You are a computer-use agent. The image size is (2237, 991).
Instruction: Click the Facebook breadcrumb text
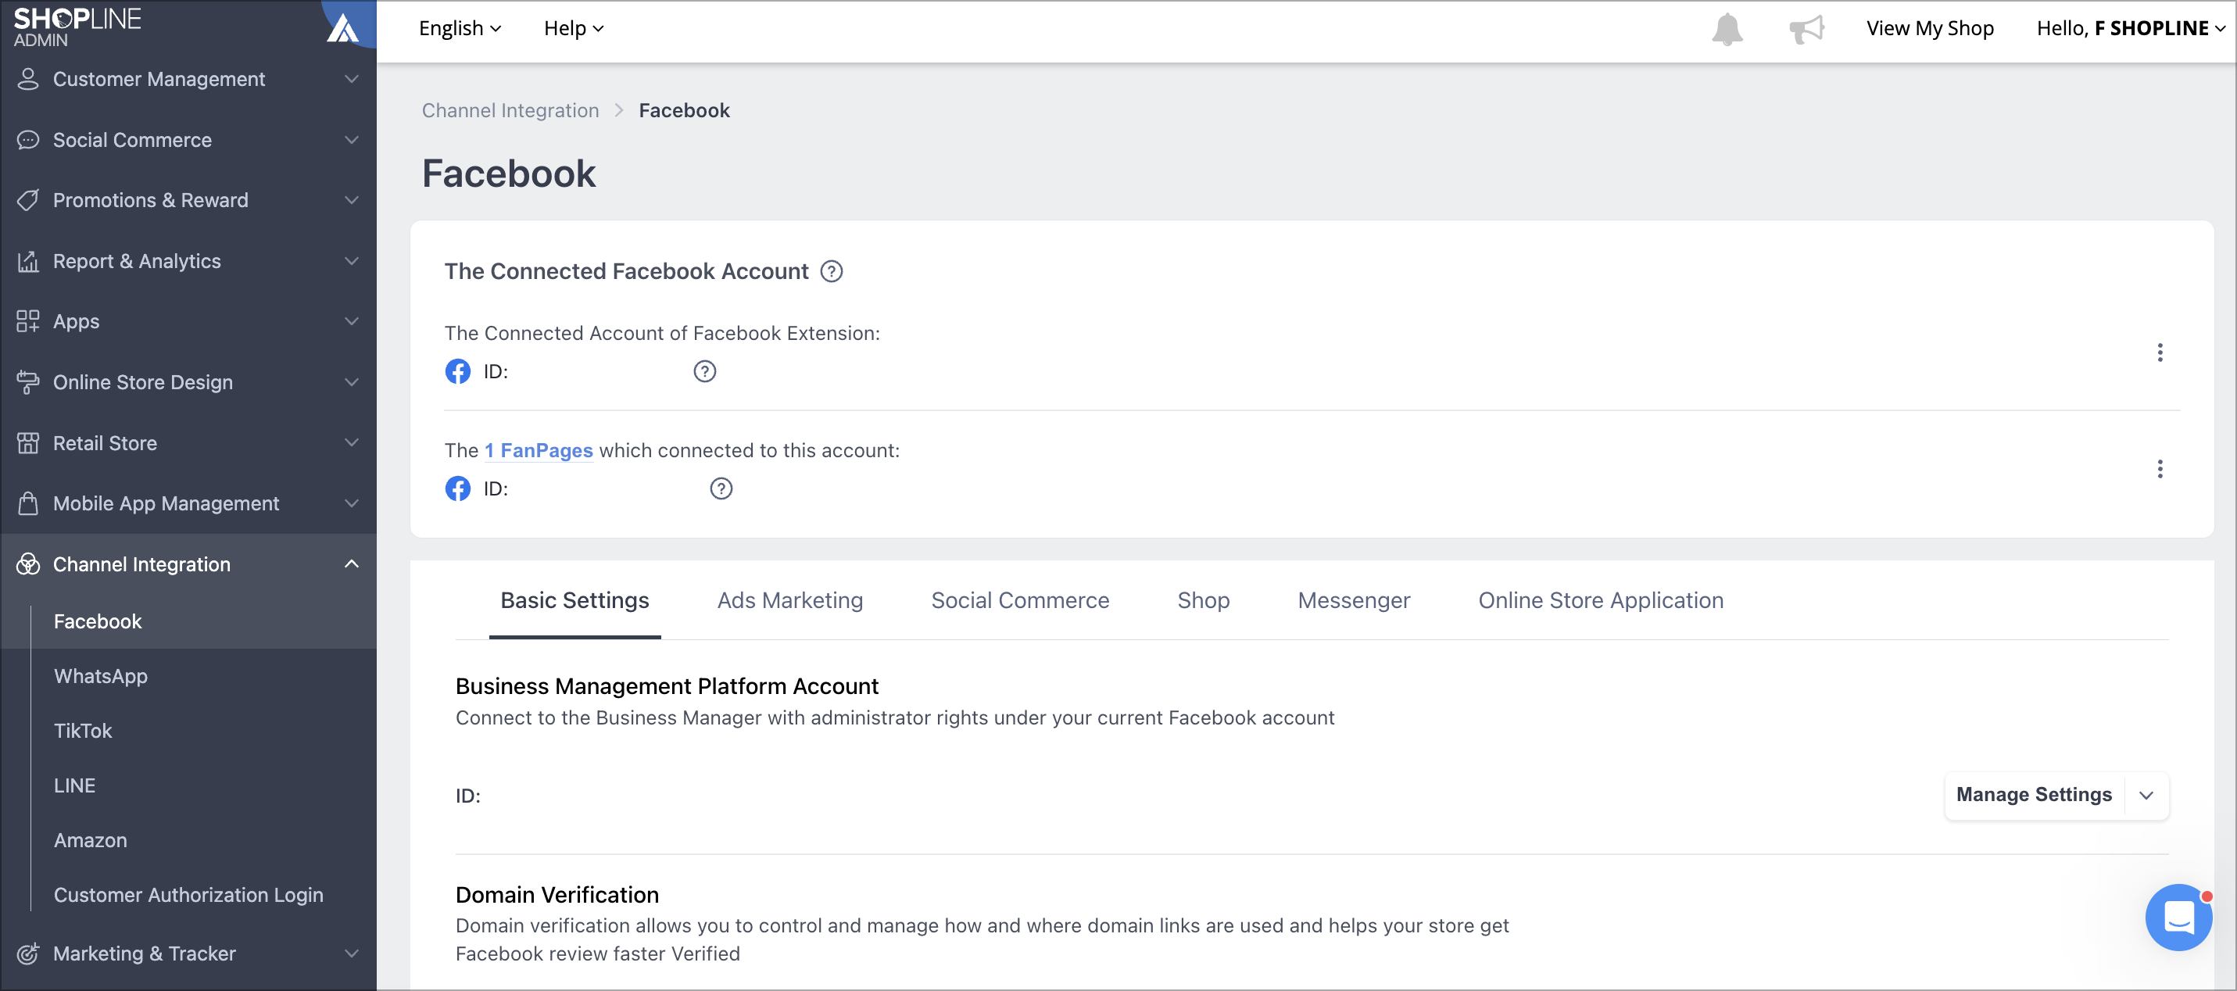pos(683,111)
